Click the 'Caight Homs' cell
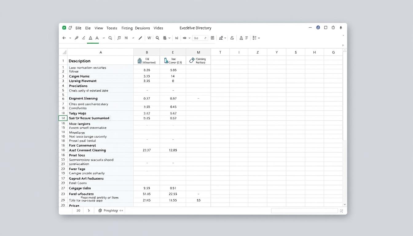This screenshot has height=236, width=413. coord(100,76)
